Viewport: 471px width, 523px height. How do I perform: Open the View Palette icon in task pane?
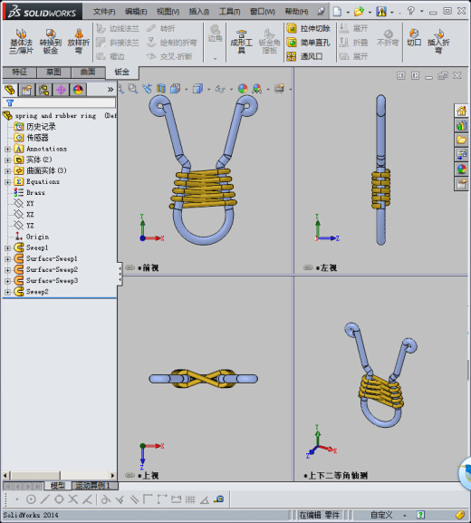tap(461, 154)
